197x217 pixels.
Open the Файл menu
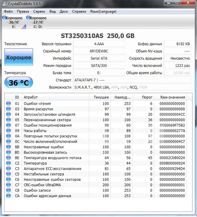(x=8, y=11)
